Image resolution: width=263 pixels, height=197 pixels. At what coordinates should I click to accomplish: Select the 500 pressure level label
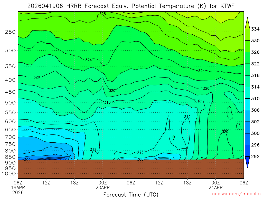pyautogui.click(x=10, y=103)
